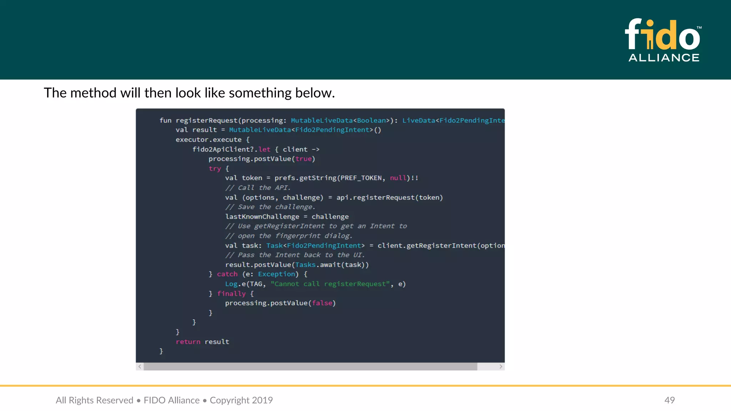Screen dimensions: 731x411
Task: Click 'Copyright 2019' in footer
Action: [241, 400]
